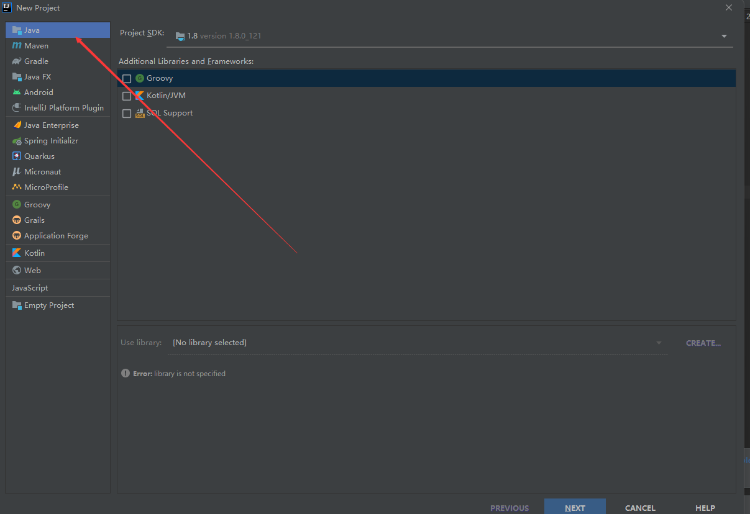
Task: Open the Project SDK dropdown arrow
Action: coord(724,36)
